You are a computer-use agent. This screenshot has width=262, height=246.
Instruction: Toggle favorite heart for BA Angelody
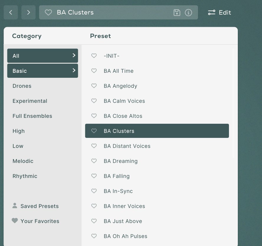point(94,86)
